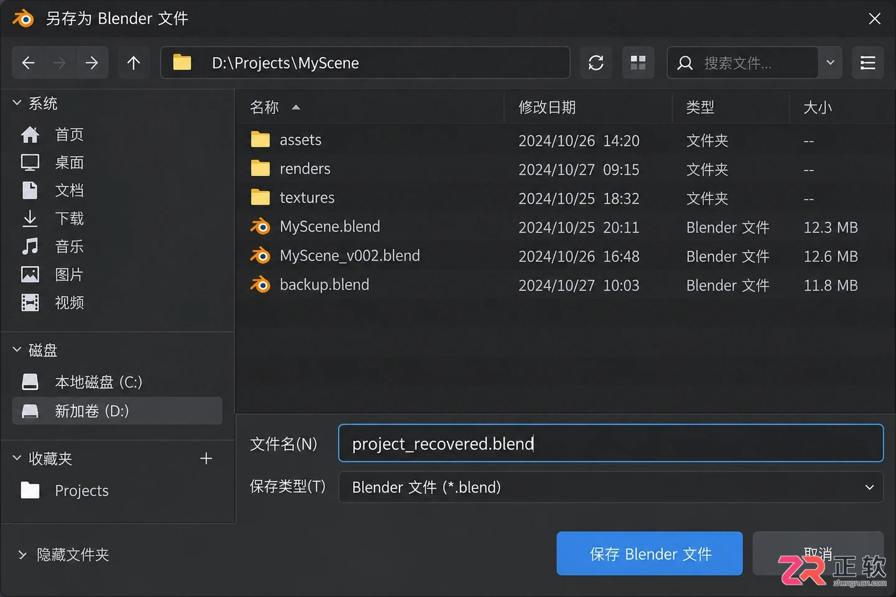The height and width of the screenshot is (597, 896).
Task: Click 保存 Blender 文件 button
Action: [650, 553]
